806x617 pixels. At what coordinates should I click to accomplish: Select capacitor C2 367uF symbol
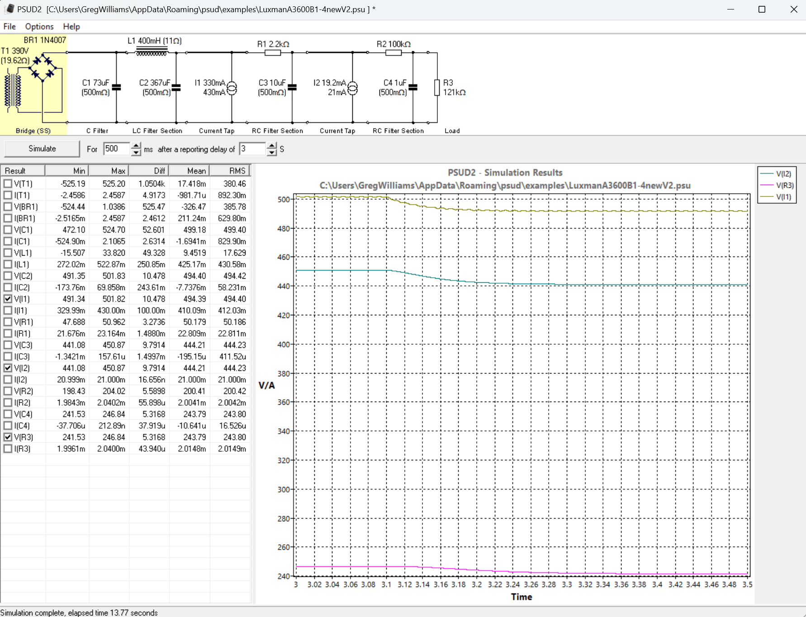pyautogui.click(x=176, y=87)
